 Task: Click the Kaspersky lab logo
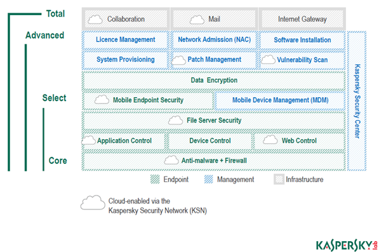click(x=347, y=245)
